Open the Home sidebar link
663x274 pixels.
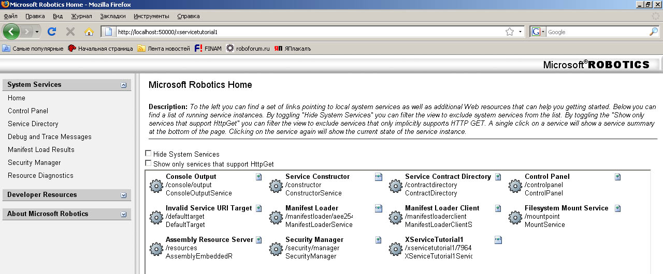tap(17, 98)
